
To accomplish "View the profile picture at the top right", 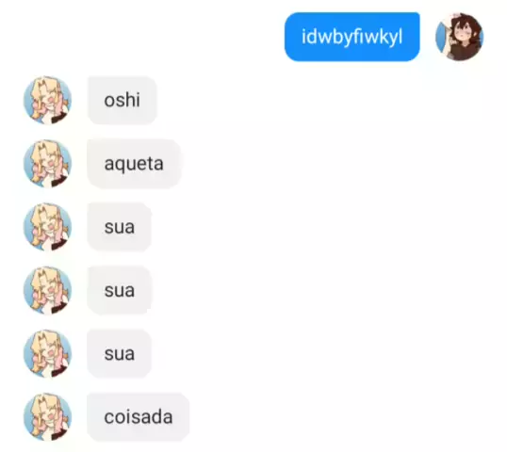I will (459, 37).
